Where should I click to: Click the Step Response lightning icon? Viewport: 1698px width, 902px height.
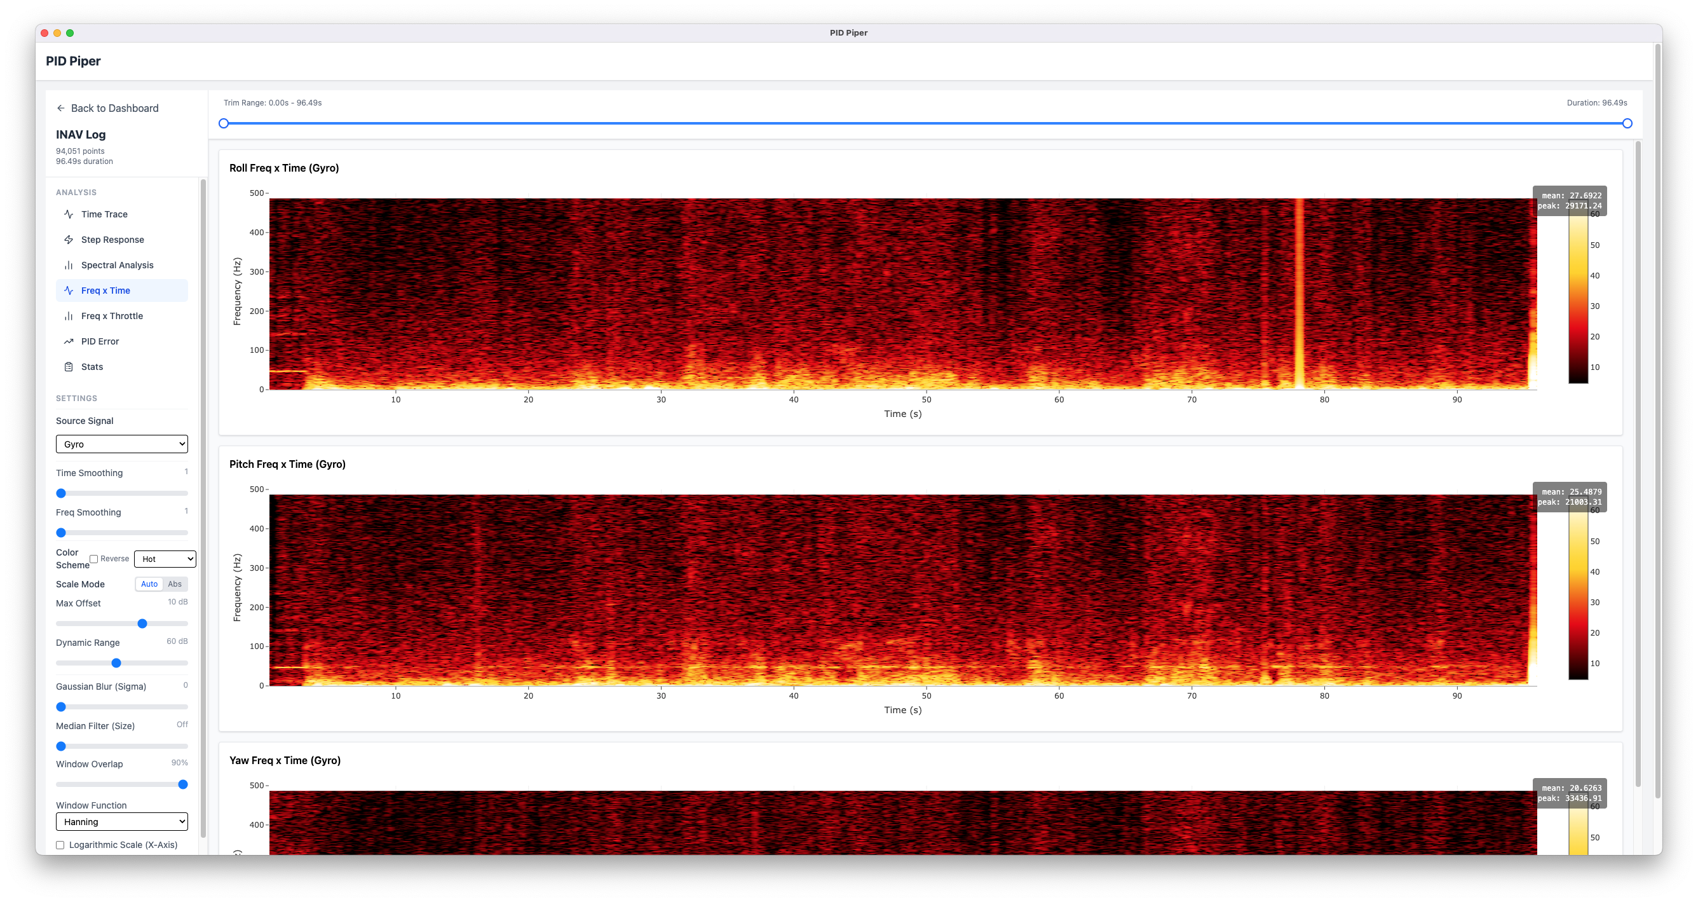pos(69,240)
